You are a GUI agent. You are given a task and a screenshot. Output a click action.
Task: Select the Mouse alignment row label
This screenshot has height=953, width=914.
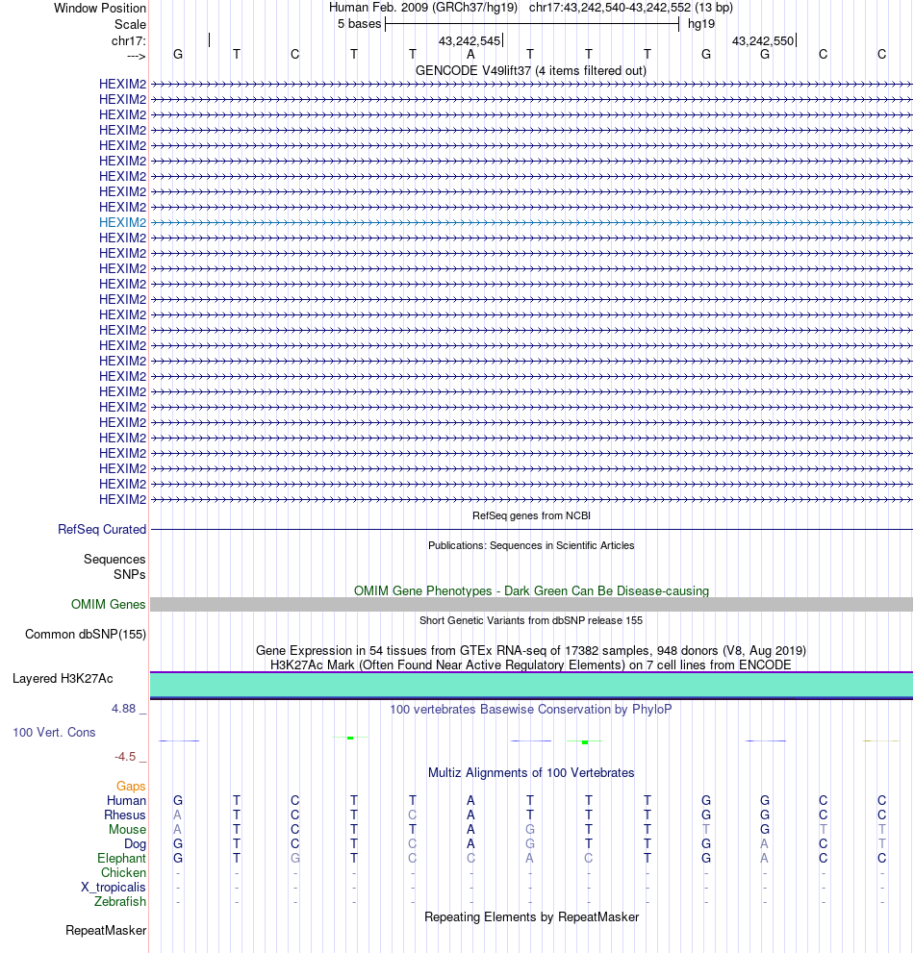point(127,830)
